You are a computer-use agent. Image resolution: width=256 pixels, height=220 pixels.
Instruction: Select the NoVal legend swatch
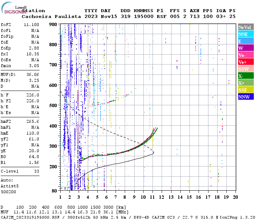tap(246, 27)
